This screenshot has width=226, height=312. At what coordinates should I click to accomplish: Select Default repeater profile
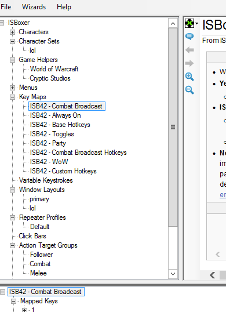pyautogui.click(x=40, y=227)
